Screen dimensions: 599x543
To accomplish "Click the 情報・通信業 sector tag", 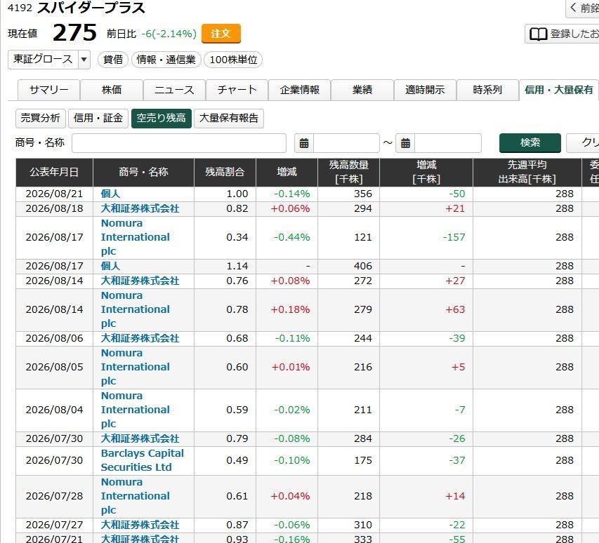I will (x=166, y=60).
